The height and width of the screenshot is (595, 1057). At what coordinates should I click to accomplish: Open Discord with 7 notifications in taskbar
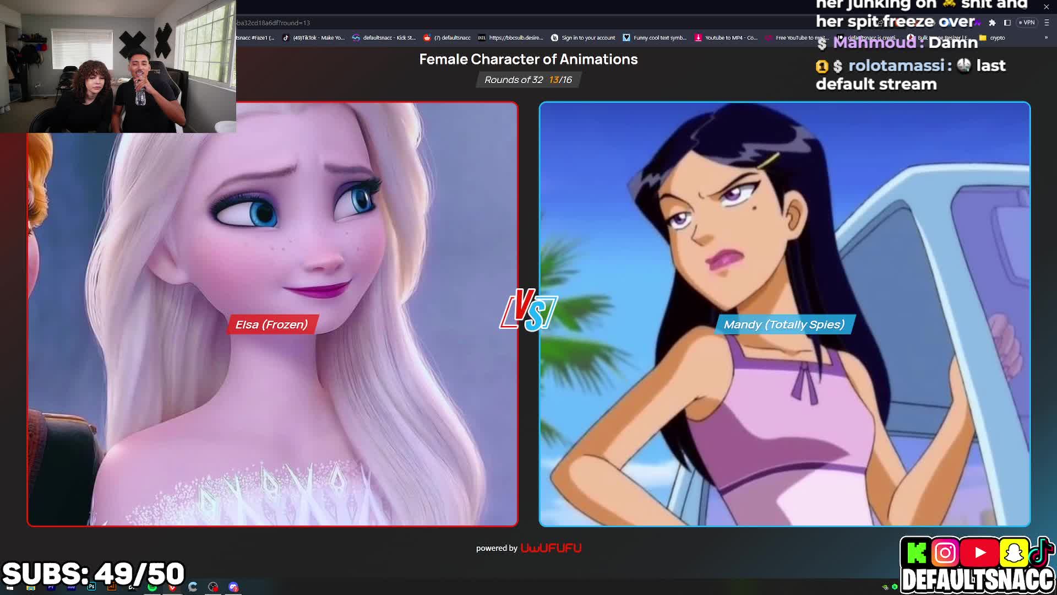(233, 587)
